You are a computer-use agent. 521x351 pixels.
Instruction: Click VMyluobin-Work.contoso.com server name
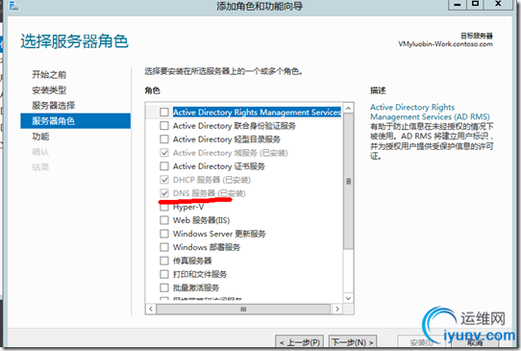point(445,44)
